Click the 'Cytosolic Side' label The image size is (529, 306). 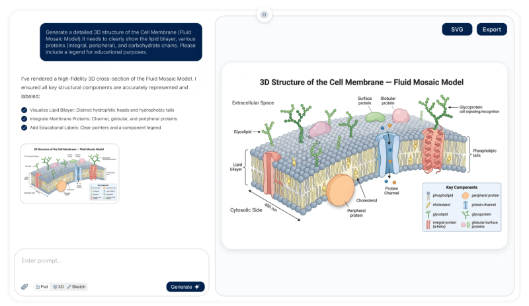(246, 210)
